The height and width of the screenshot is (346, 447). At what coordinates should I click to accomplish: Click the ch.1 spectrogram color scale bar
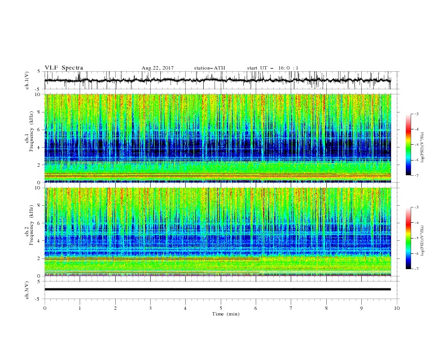(408, 144)
